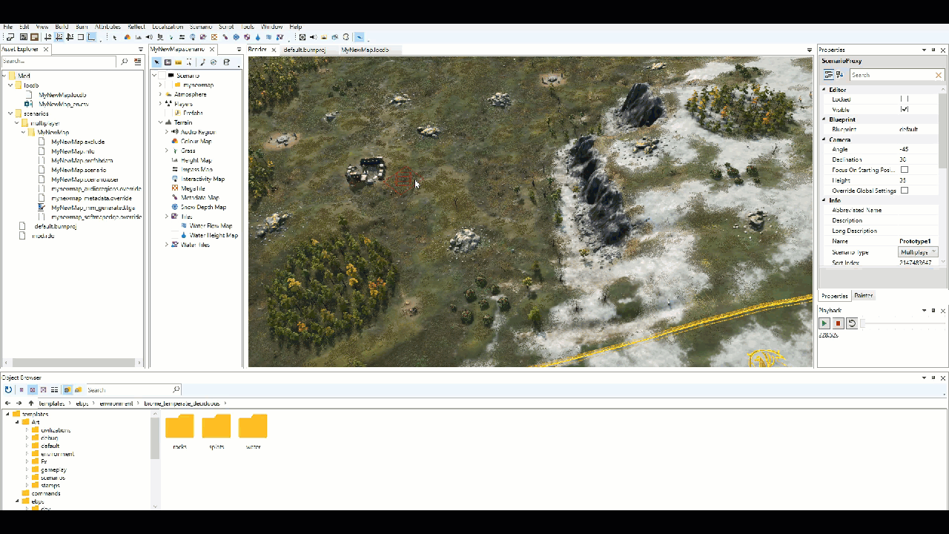The image size is (949, 534).
Task: Open the Scenario menu
Action: pos(200,27)
